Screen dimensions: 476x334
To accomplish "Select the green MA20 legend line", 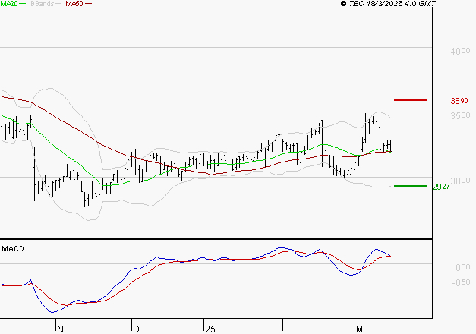I will (x=22, y=5).
